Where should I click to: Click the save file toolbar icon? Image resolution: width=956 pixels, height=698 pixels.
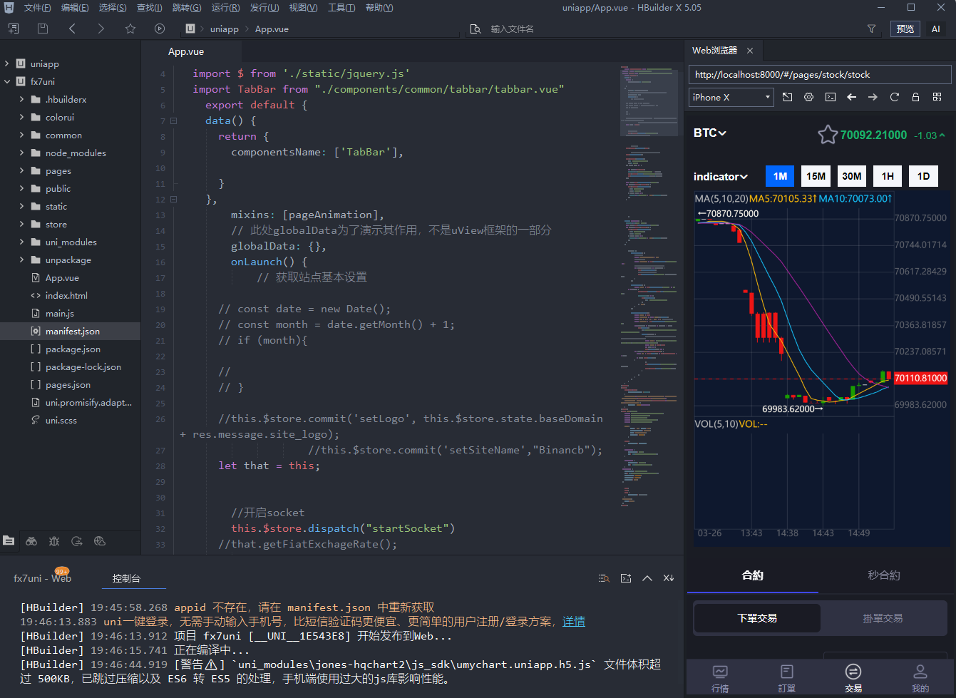pos(43,29)
